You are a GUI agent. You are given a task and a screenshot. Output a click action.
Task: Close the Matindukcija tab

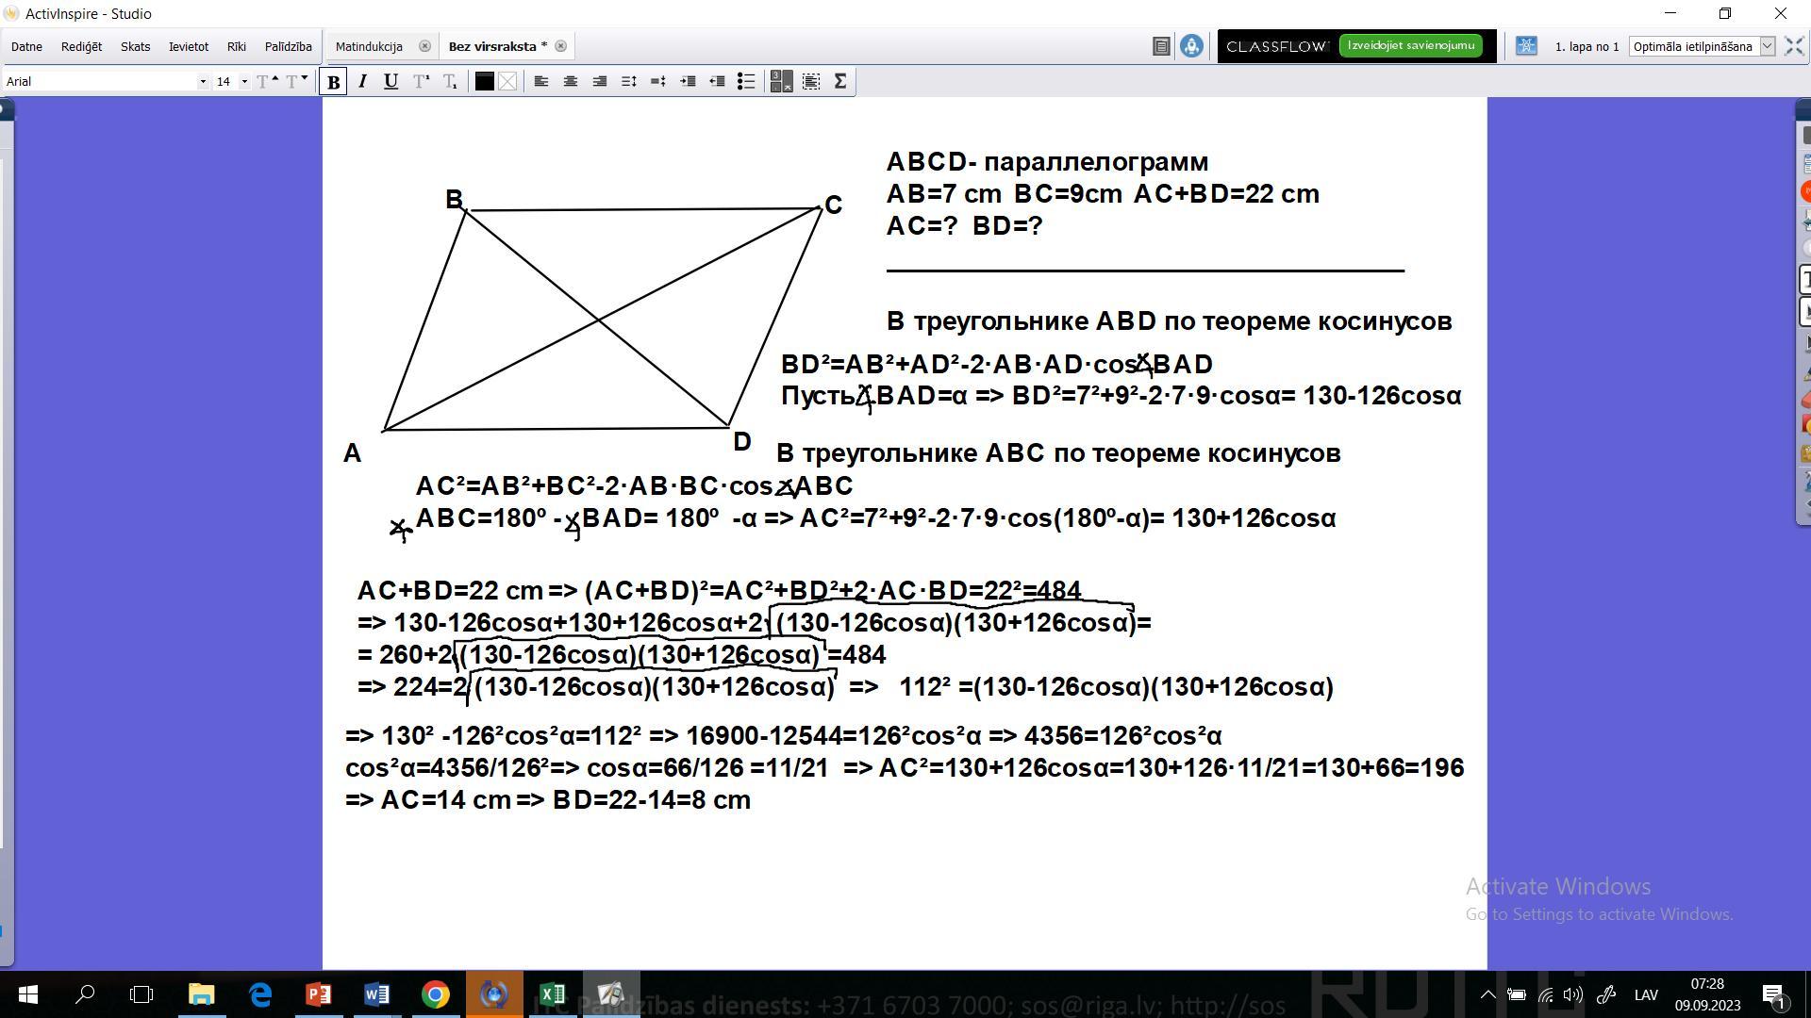pyautogui.click(x=424, y=46)
